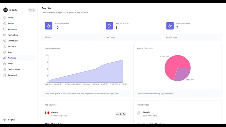Viewport: 226px width, 127px height.
Task: Click the Home sidebar label
Action: (x=10, y=18)
